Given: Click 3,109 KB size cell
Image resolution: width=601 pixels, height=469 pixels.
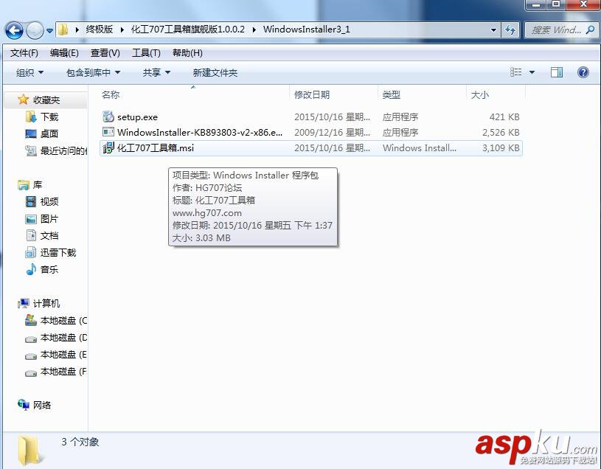Looking at the screenshot, I should pyautogui.click(x=501, y=148).
